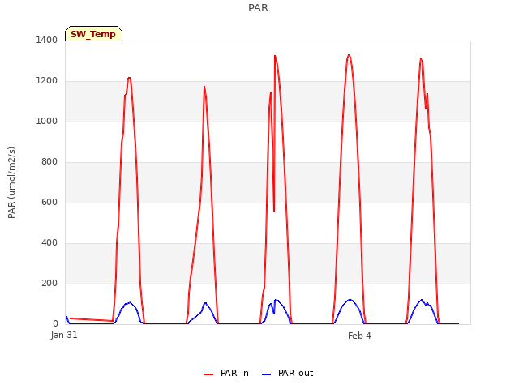Click the PAR chart title

click(258, 7)
